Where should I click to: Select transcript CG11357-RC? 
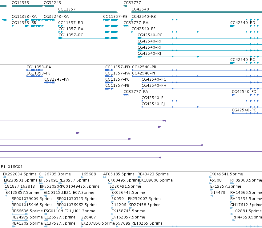tap(71, 35)
